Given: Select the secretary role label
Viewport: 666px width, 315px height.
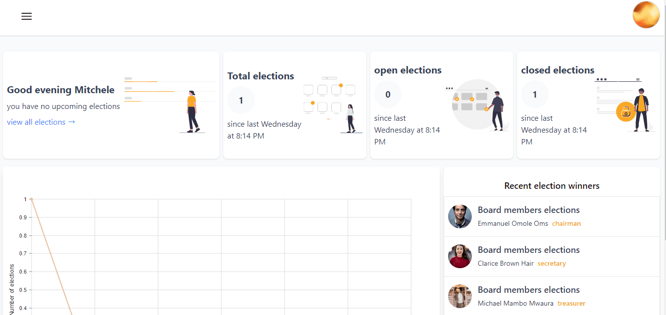Looking at the screenshot, I should 552,263.
